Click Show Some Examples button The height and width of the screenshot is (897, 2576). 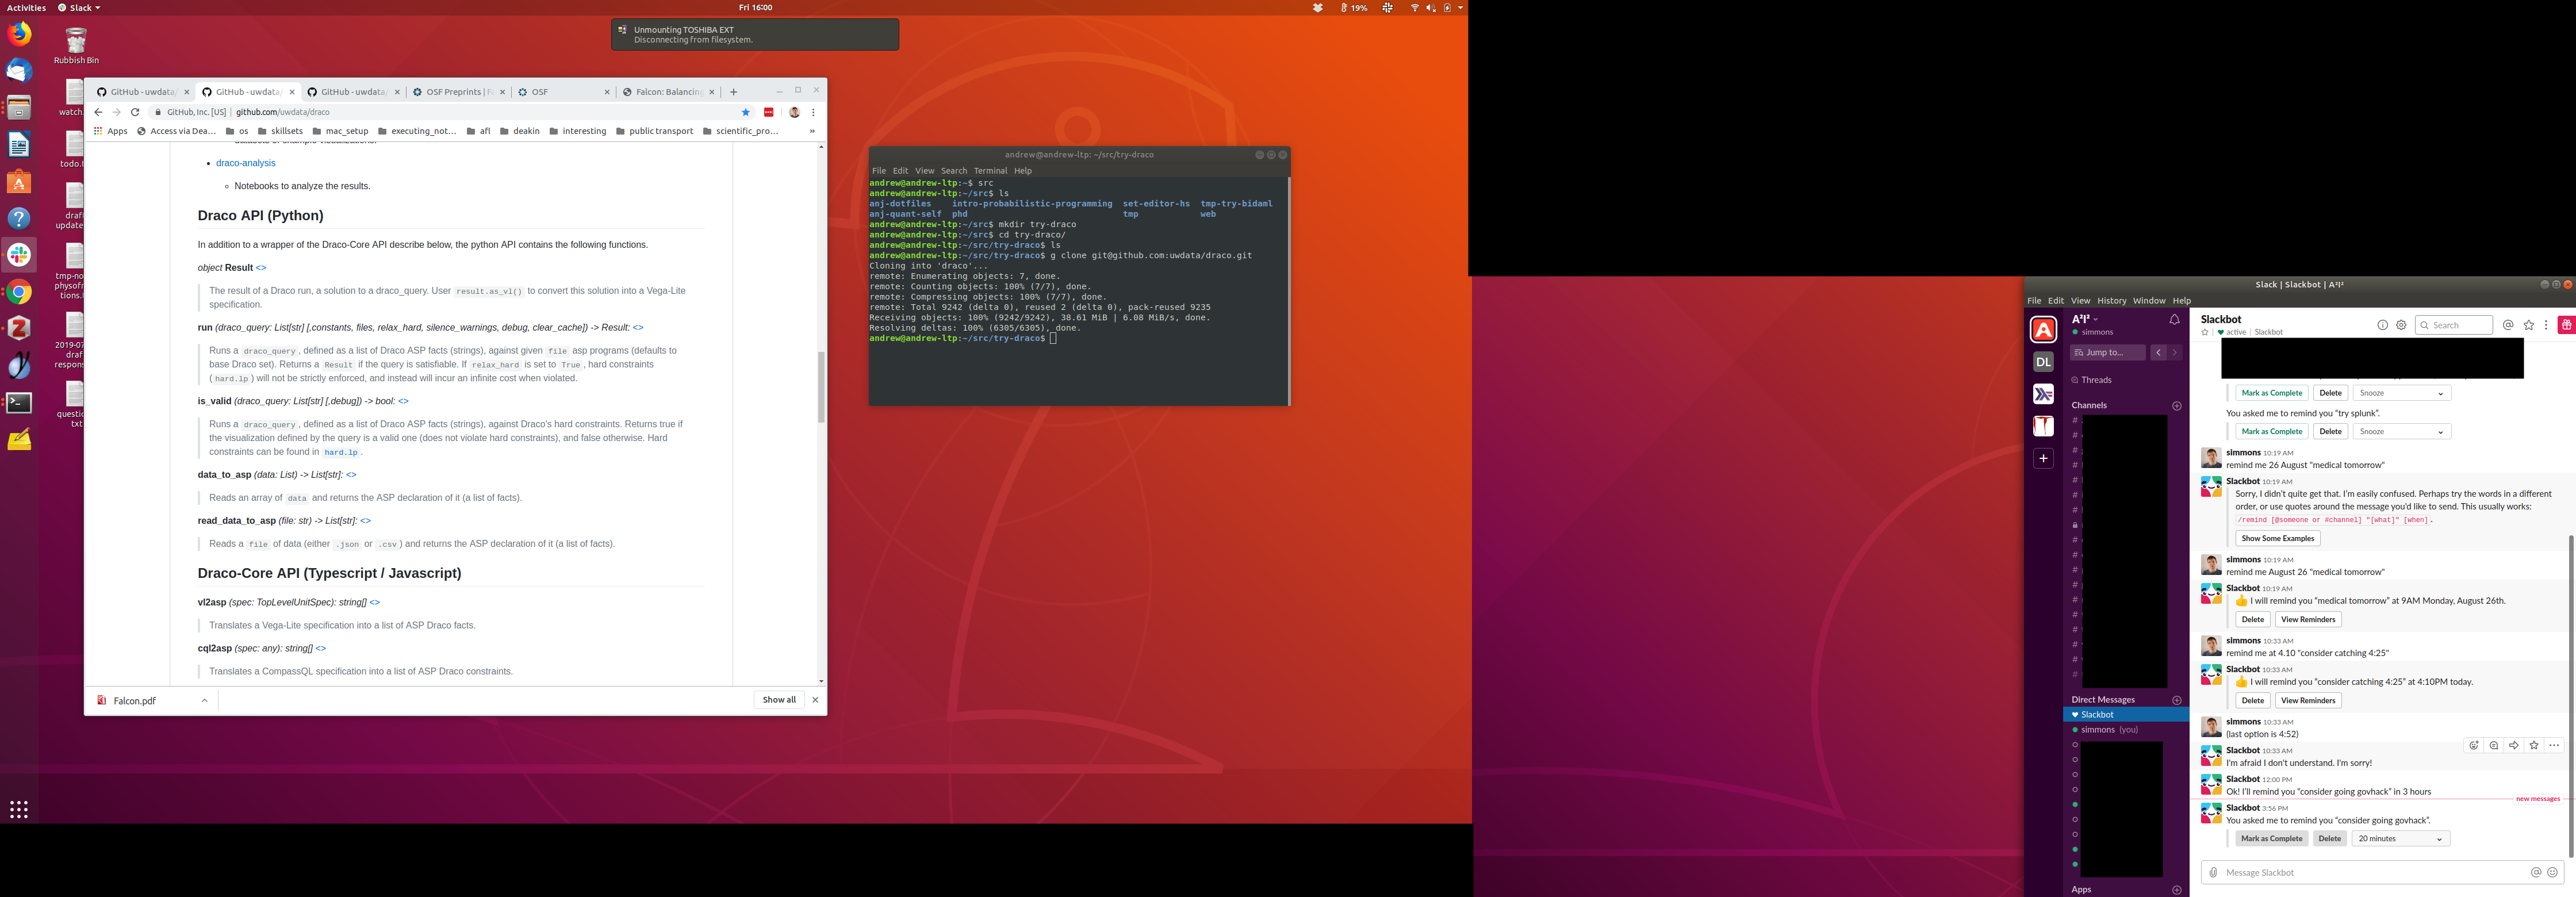point(2277,538)
